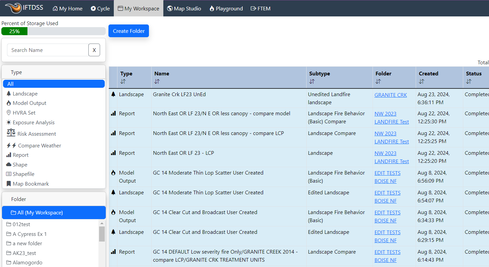Open EDIT TESTS BOISE NF link for GC 14 DEFAULT report
The height and width of the screenshot is (267, 489).
pyautogui.click(x=388, y=256)
